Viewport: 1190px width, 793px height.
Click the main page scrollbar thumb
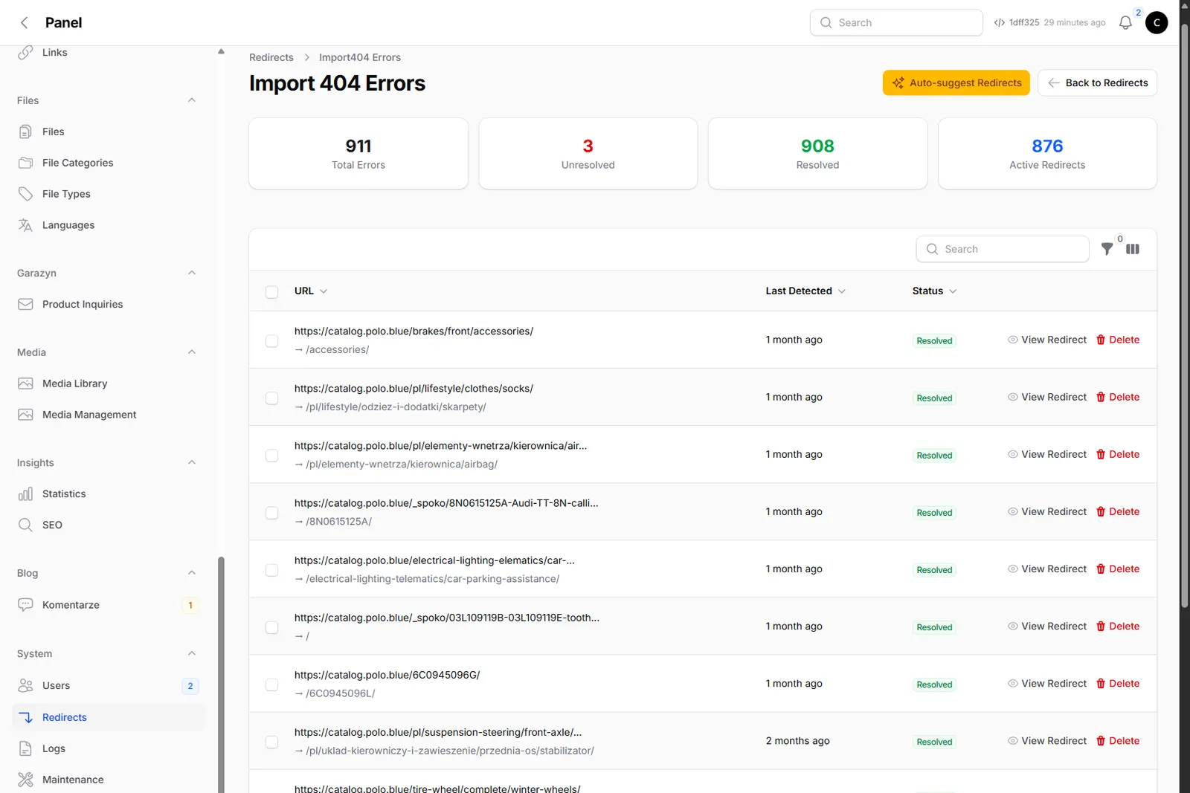pyautogui.click(x=1185, y=316)
